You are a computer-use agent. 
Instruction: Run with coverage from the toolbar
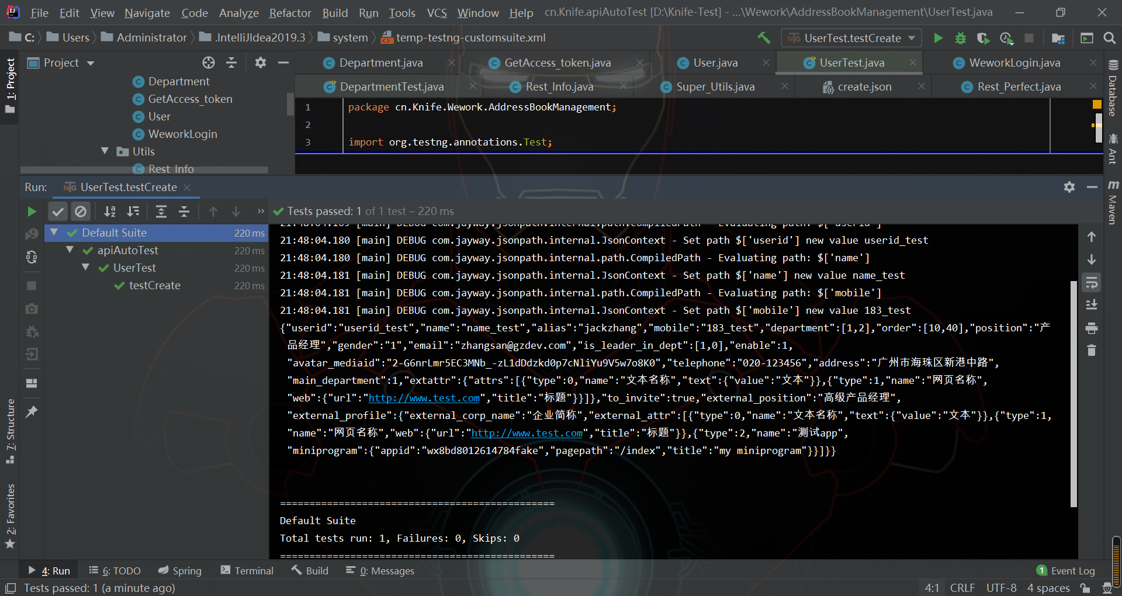[983, 38]
